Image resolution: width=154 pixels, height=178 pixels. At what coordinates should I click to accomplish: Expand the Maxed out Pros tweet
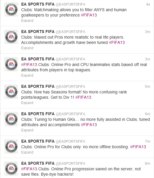coord(27,48)
